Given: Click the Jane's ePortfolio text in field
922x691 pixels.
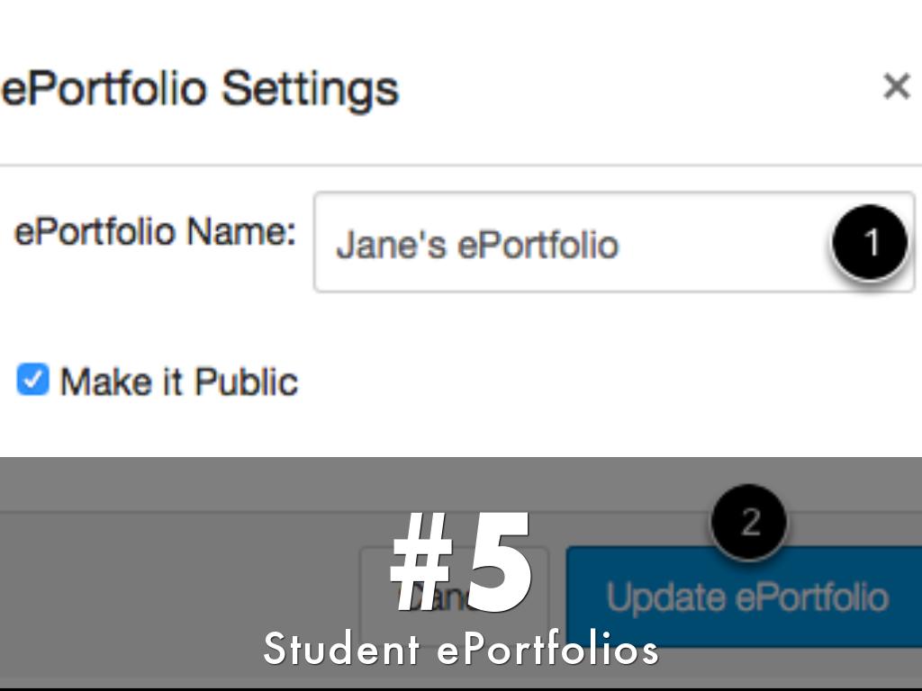Looking at the screenshot, I should pyautogui.click(x=476, y=246).
